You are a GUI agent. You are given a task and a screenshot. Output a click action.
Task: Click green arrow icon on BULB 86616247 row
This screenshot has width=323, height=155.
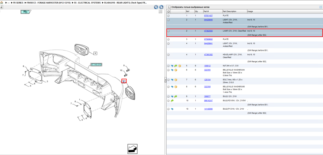(172, 101)
